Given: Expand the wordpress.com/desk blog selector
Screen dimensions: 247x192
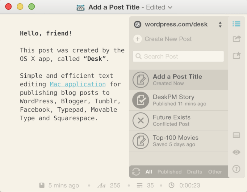Looking at the screenshot, I should click(178, 24).
